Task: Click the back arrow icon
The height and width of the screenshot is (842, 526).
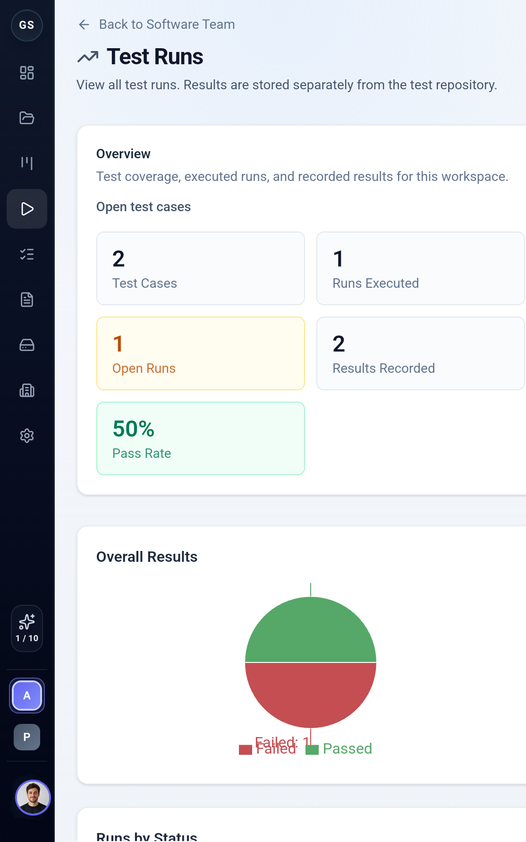Action: click(84, 25)
